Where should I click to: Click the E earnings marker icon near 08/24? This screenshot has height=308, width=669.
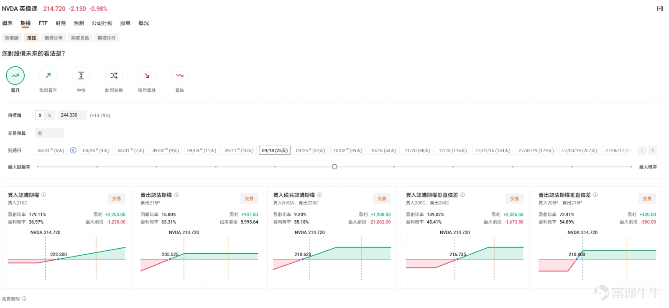(73, 150)
